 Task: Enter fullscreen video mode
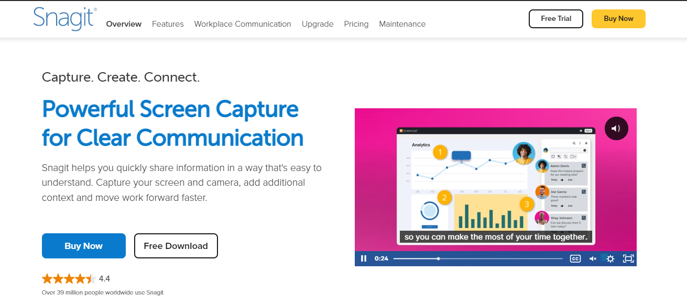(x=628, y=258)
